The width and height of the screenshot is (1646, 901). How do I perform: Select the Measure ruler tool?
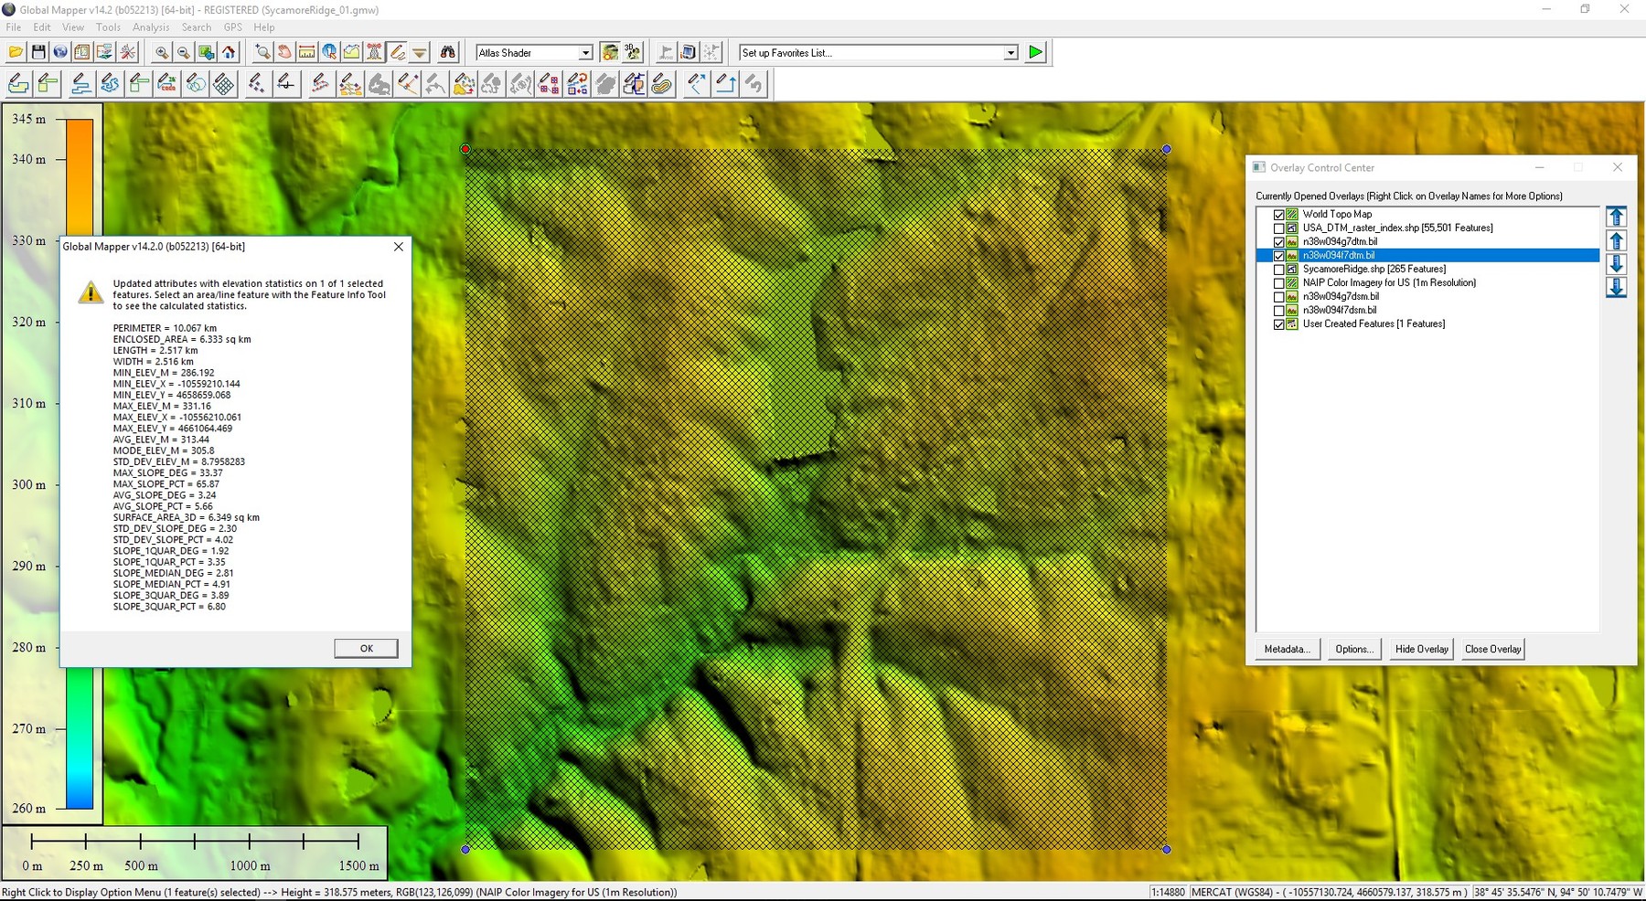pyautogui.click(x=306, y=52)
